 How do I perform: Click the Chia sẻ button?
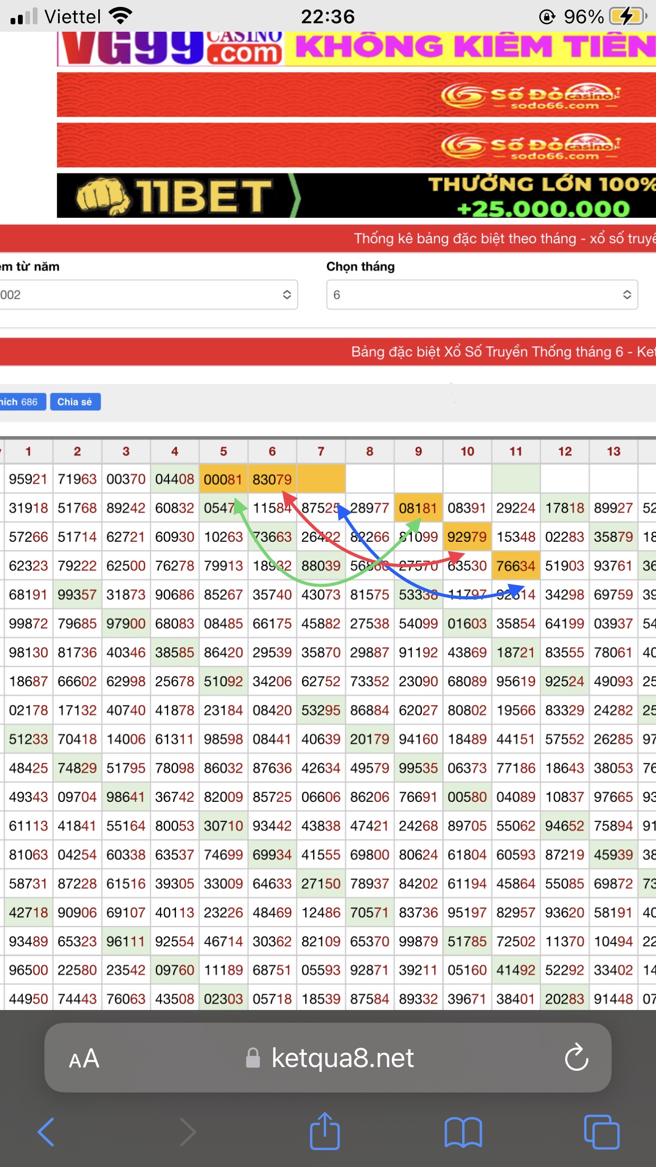pos(75,402)
